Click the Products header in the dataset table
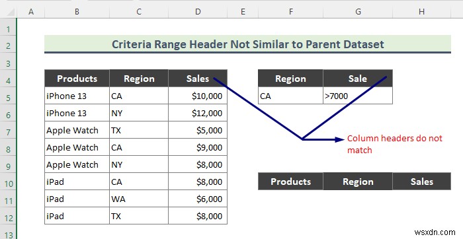The width and height of the screenshot is (463, 239). click(x=77, y=79)
